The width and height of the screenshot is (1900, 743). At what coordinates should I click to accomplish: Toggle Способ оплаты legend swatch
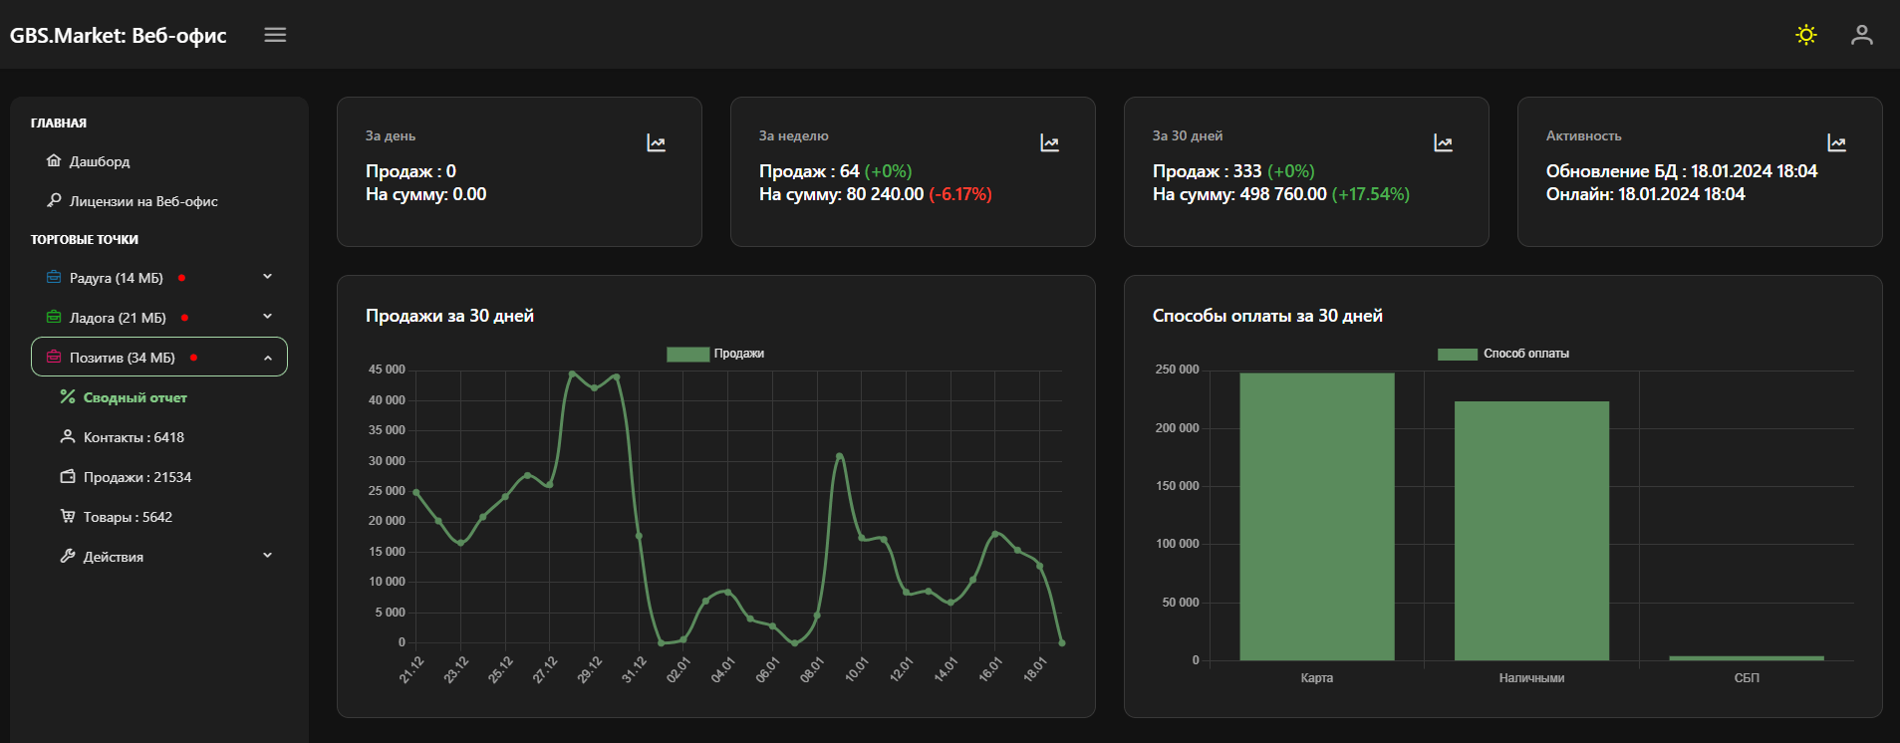pos(1457,354)
